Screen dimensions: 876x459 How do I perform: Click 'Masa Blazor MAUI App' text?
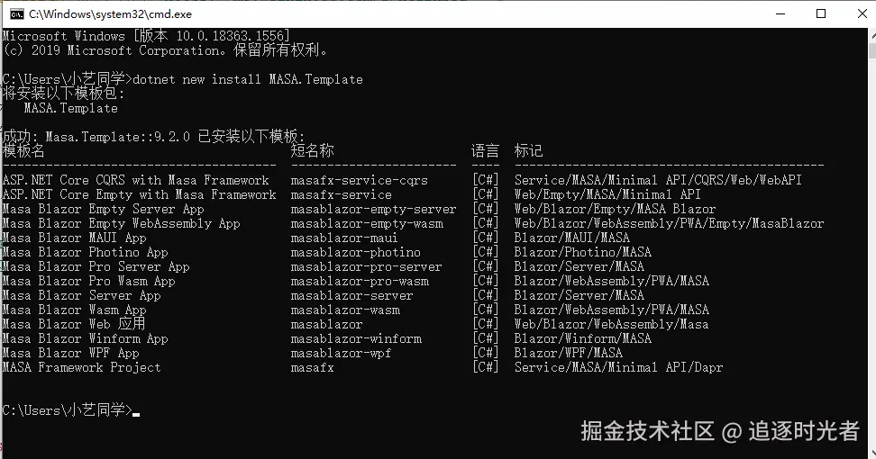(74, 238)
